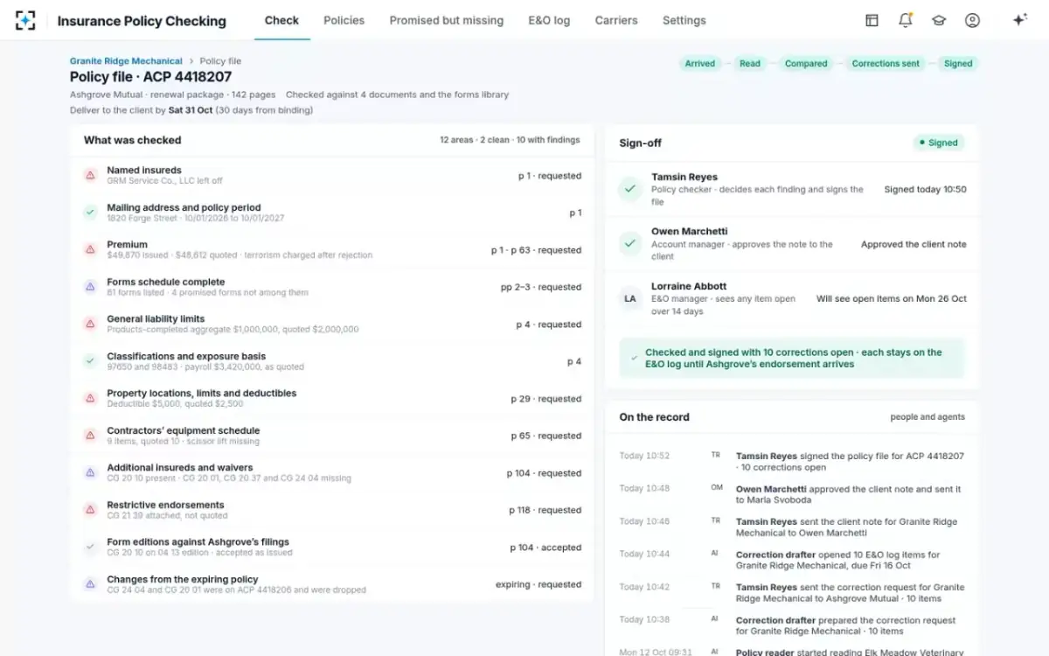Viewport: 1049px width, 656px height.
Task: Click the Lorraine Abbott LA avatar
Action: coord(630,298)
